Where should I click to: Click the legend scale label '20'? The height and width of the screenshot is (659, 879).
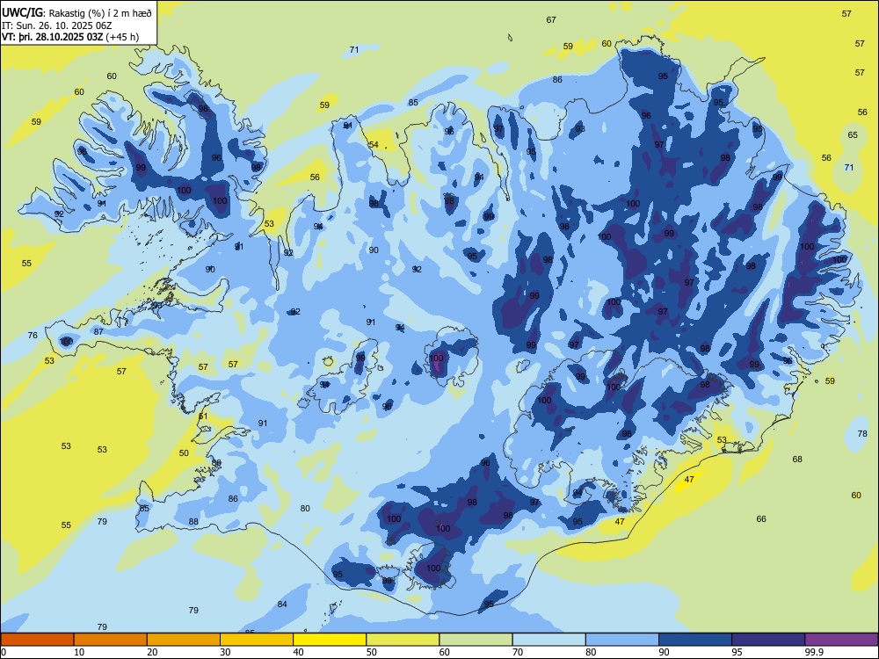[x=152, y=652]
